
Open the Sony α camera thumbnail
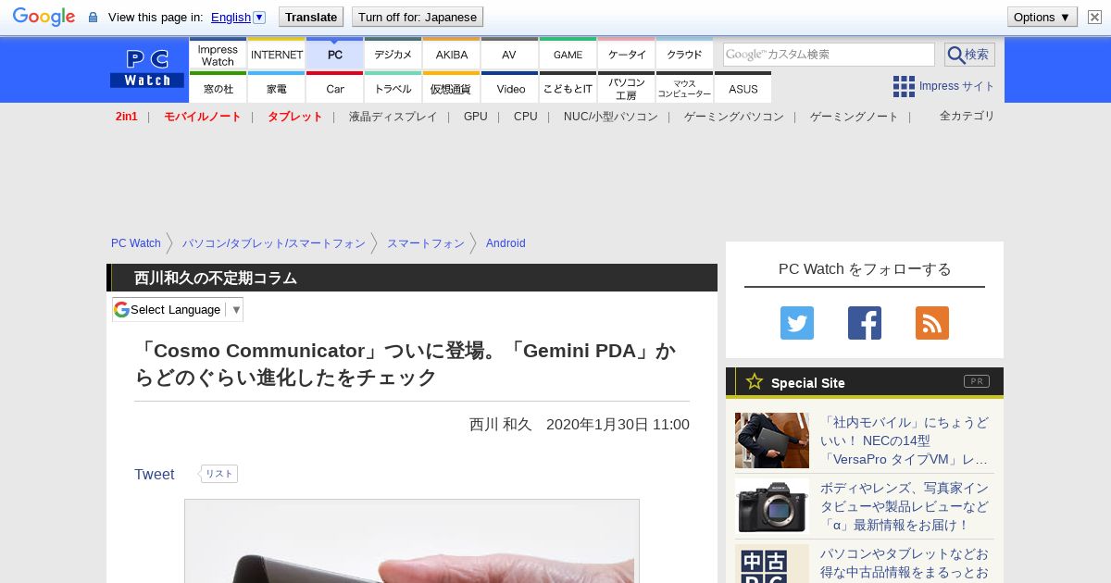click(772, 505)
